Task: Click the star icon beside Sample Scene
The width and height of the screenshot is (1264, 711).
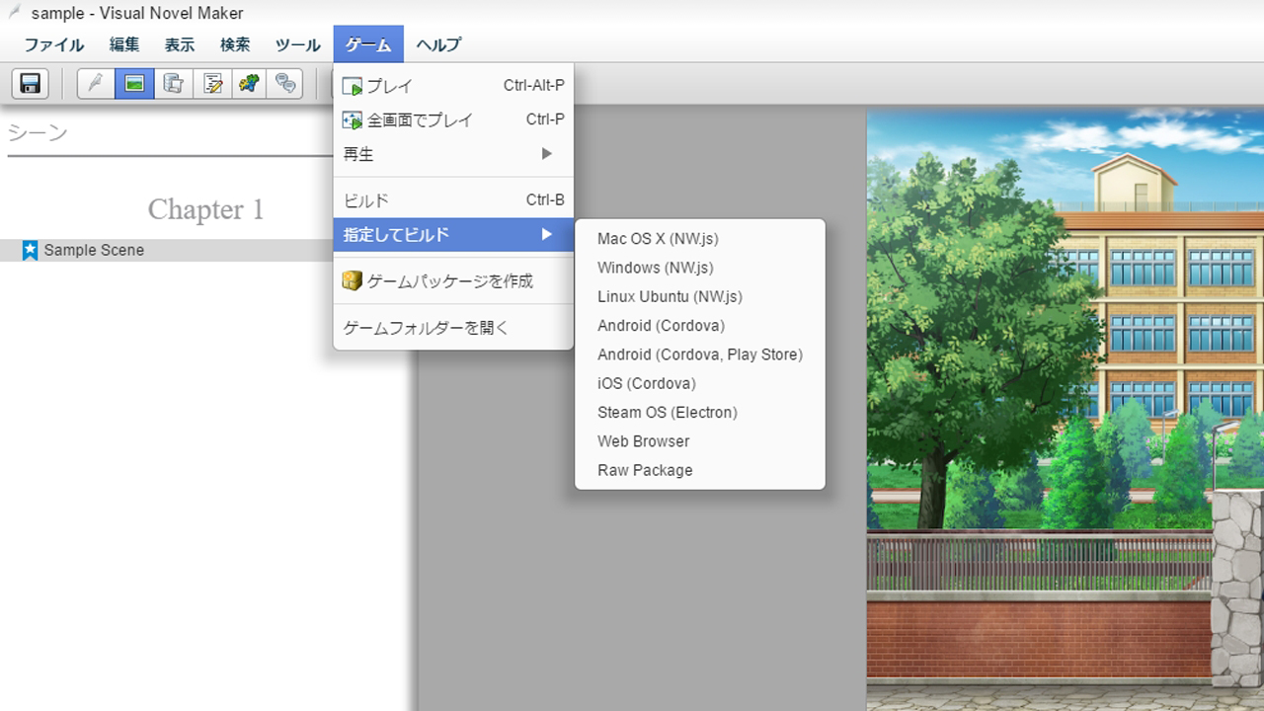Action: [30, 251]
